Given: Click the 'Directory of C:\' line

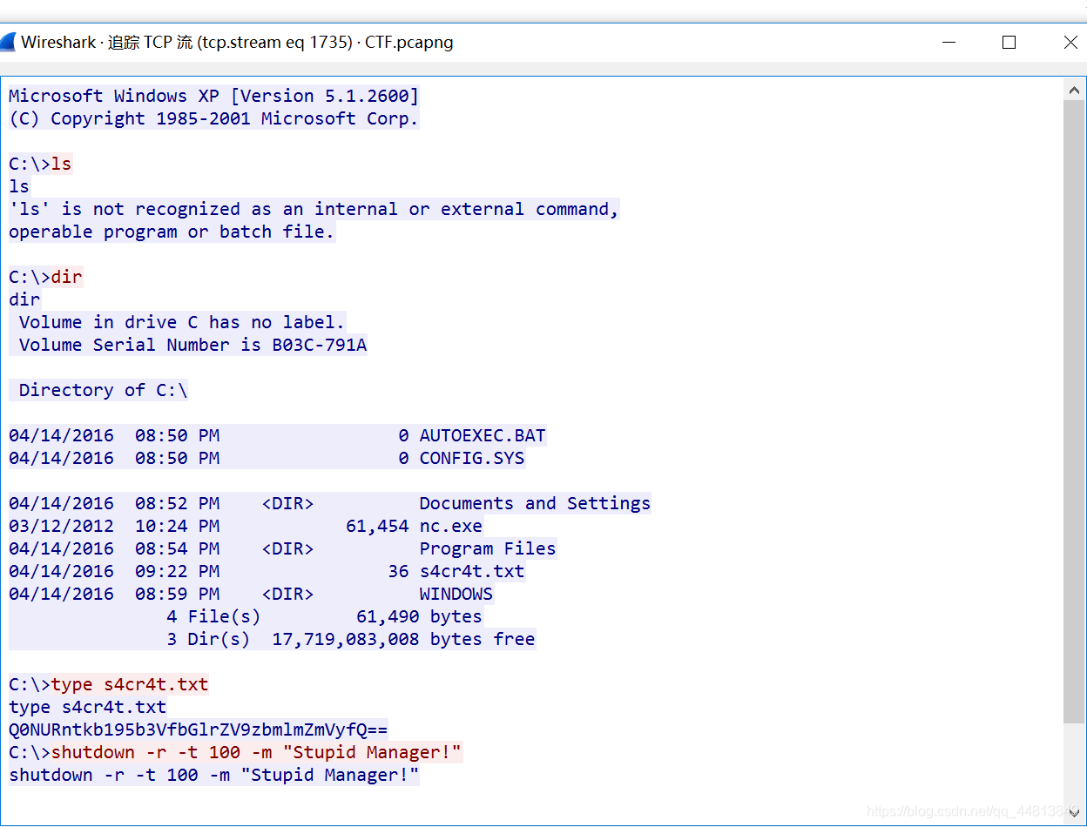Looking at the screenshot, I should point(103,390).
